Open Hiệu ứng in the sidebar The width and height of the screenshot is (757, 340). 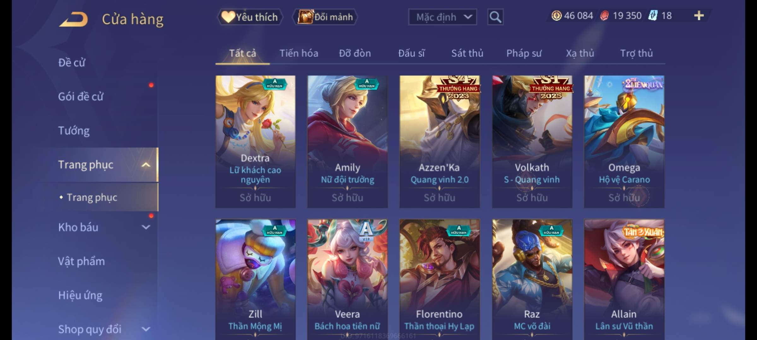[x=80, y=295]
